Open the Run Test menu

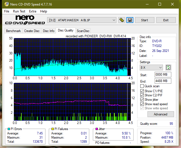19,11
